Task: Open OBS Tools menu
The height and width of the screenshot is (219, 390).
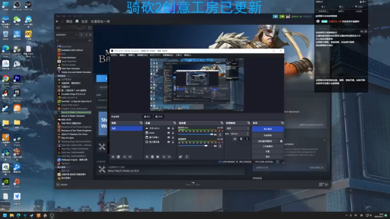Action: point(178,55)
